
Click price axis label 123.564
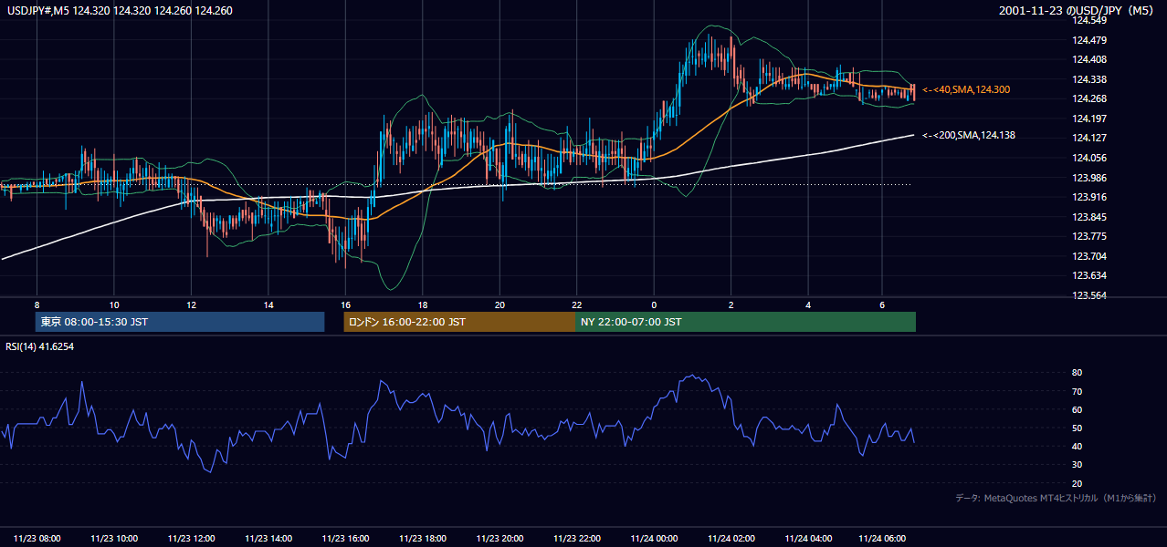[x=1088, y=295]
